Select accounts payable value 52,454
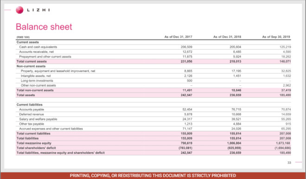 [187, 109]
